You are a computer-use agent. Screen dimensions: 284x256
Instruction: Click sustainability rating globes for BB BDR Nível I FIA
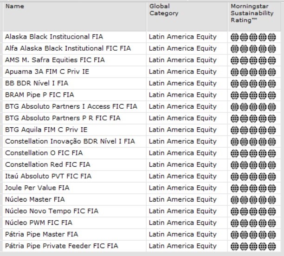[x=251, y=83]
